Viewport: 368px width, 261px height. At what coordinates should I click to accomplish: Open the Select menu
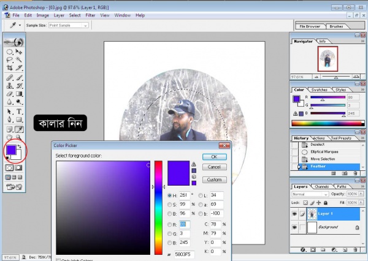tap(75, 15)
